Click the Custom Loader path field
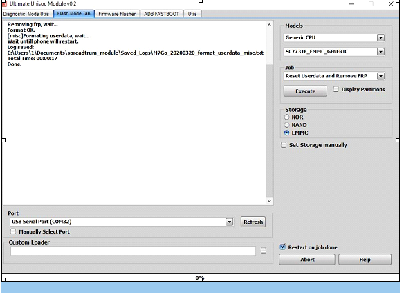Screen dimensions: 404x295 click(x=133, y=251)
